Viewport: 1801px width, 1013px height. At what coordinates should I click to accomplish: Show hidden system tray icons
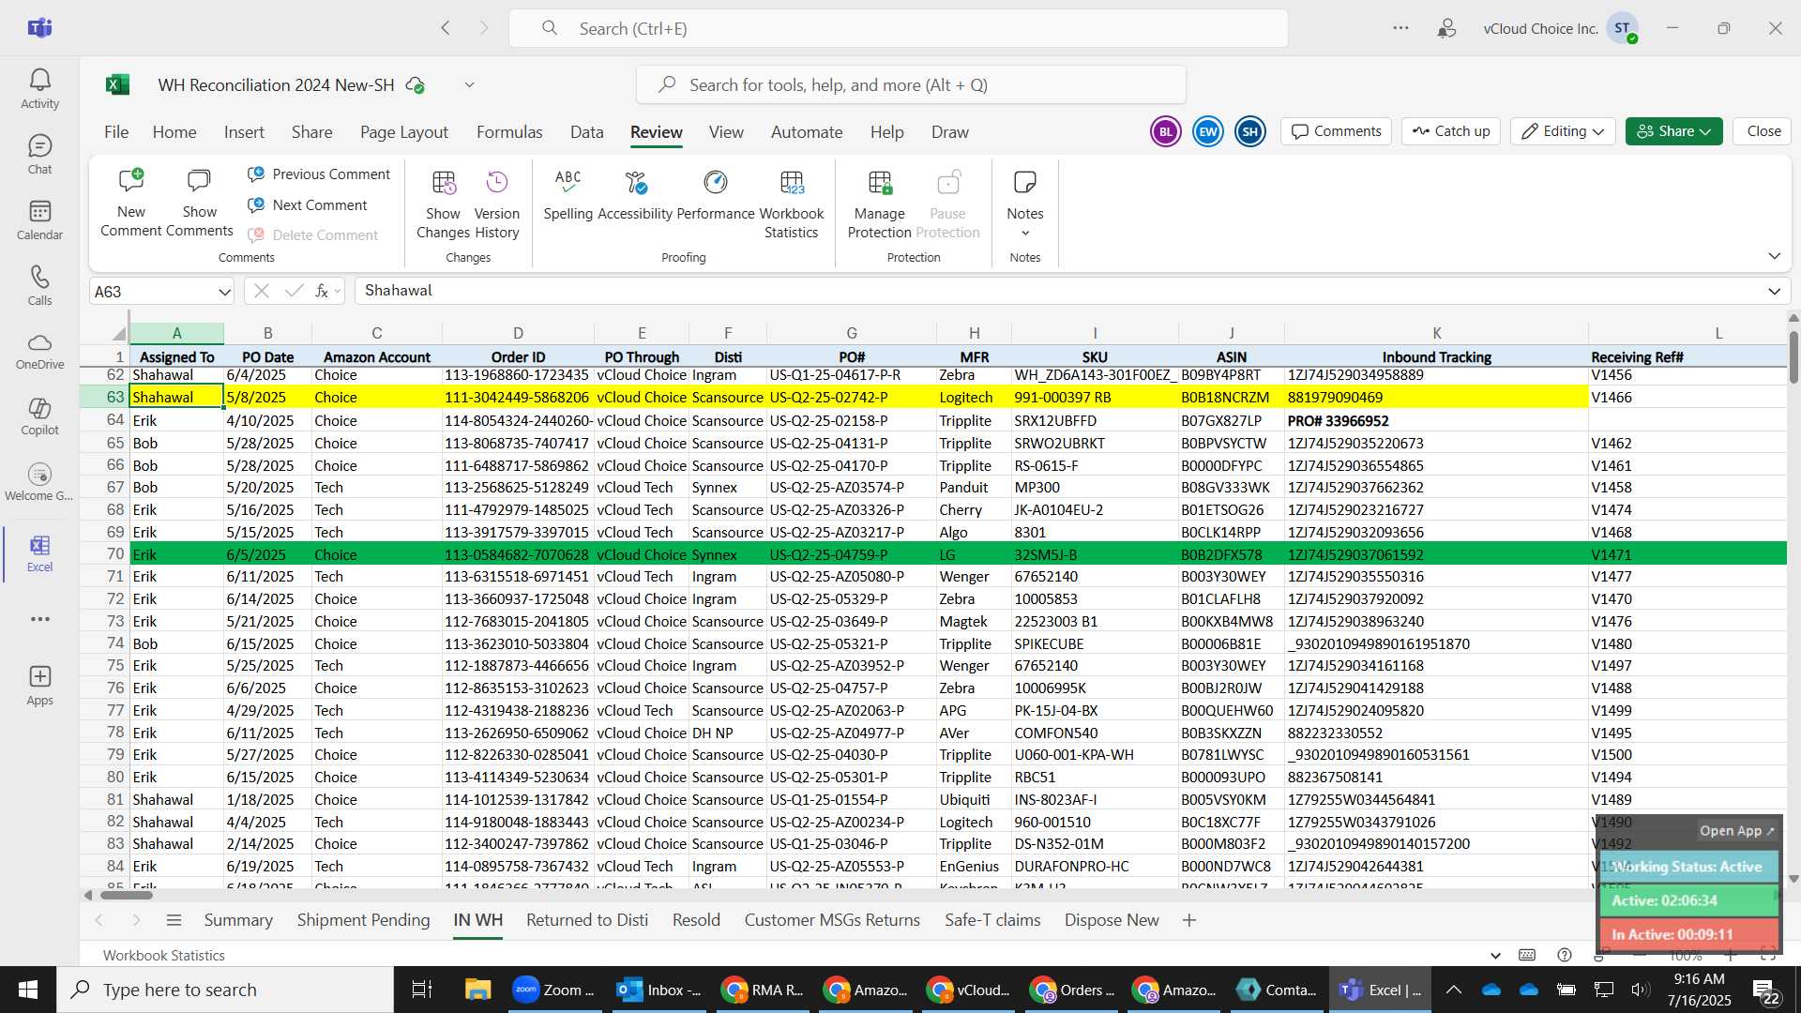[1453, 990]
